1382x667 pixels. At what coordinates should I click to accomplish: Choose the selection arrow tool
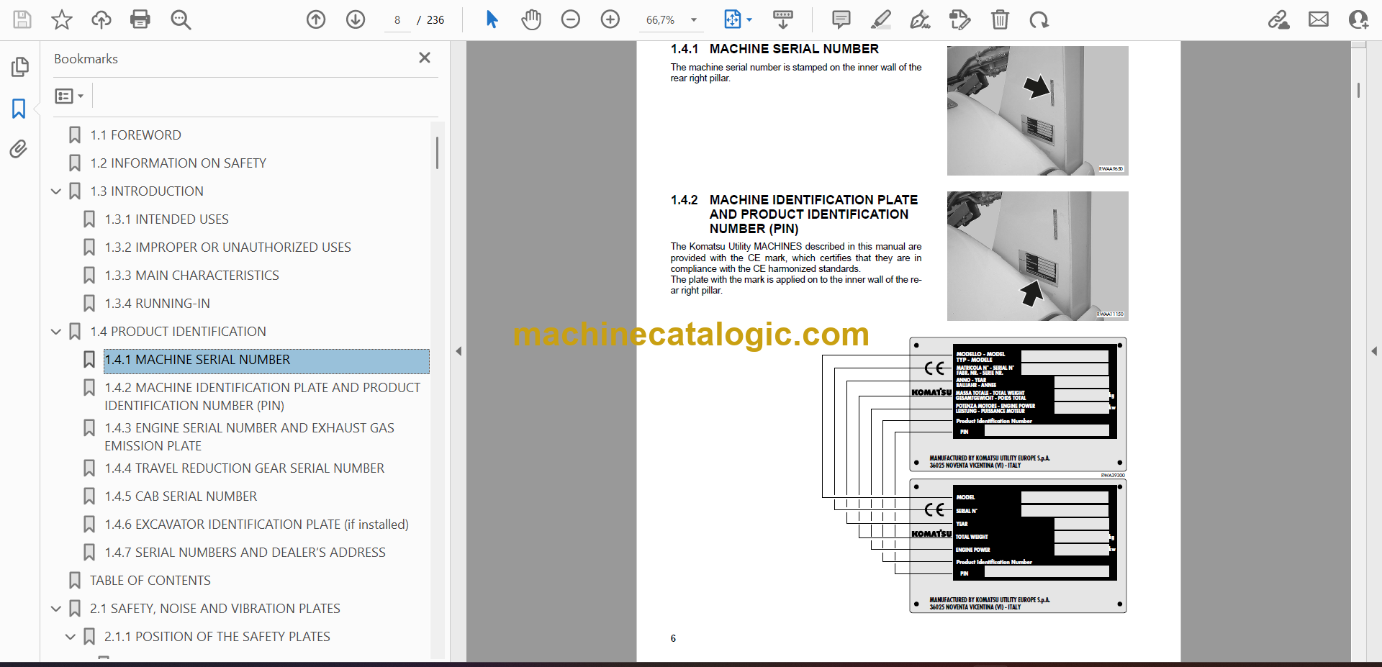[x=492, y=19]
